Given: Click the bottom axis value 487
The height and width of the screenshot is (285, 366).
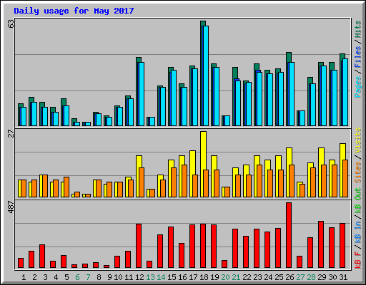Looking at the screenshot, I should [11, 207].
